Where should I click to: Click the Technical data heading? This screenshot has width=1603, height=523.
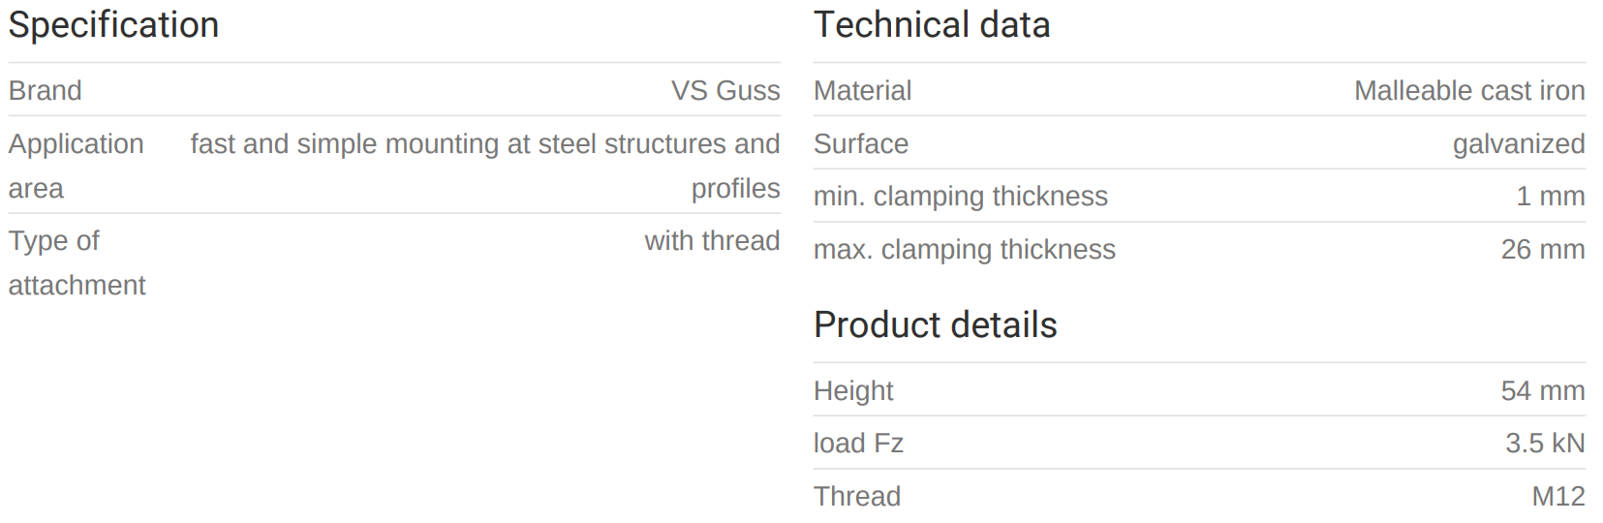931,25
